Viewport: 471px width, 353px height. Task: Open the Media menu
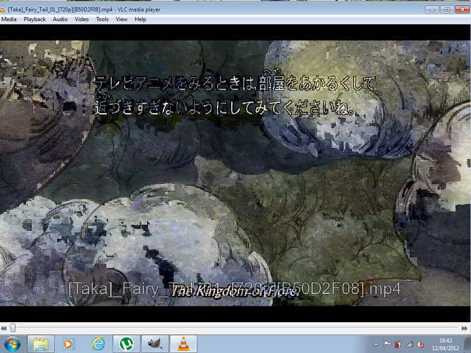coord(9,19)
